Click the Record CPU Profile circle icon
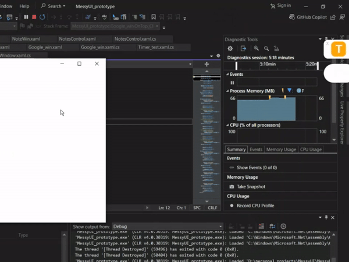This screenshot has width=349, height=262. 232,206
